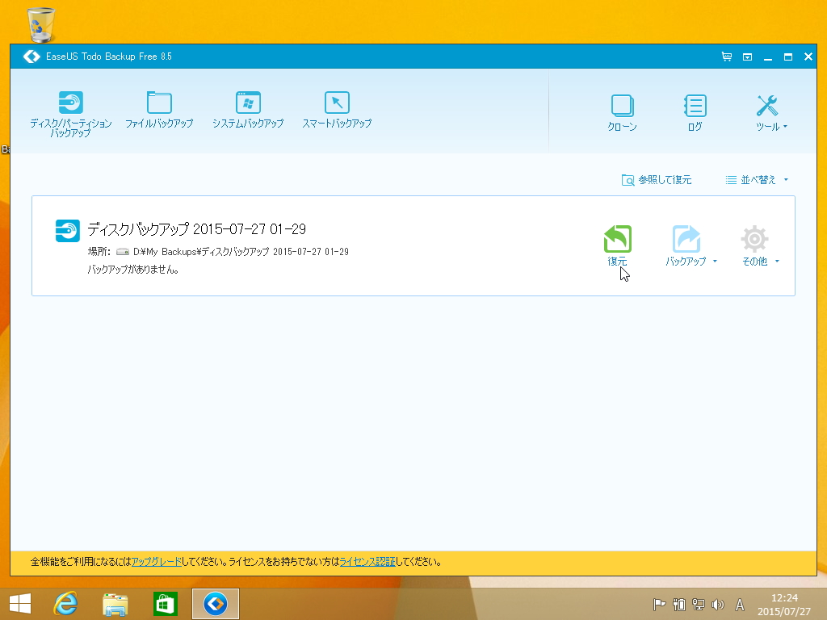Click the backup location path D:¥My Backups
The image size is (827, 620).
tap(241, 252)
